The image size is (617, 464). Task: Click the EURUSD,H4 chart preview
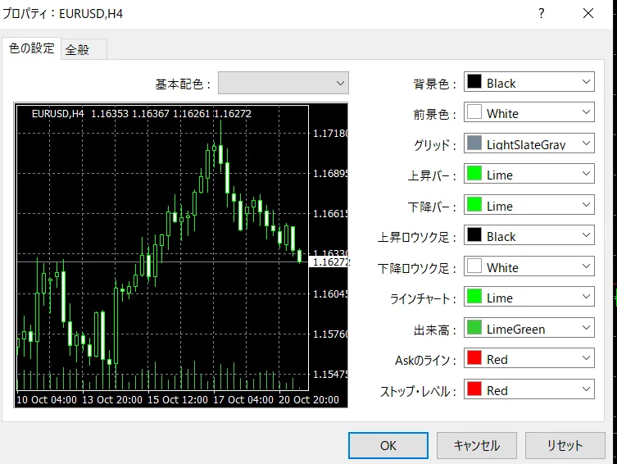tap(181, 255)
